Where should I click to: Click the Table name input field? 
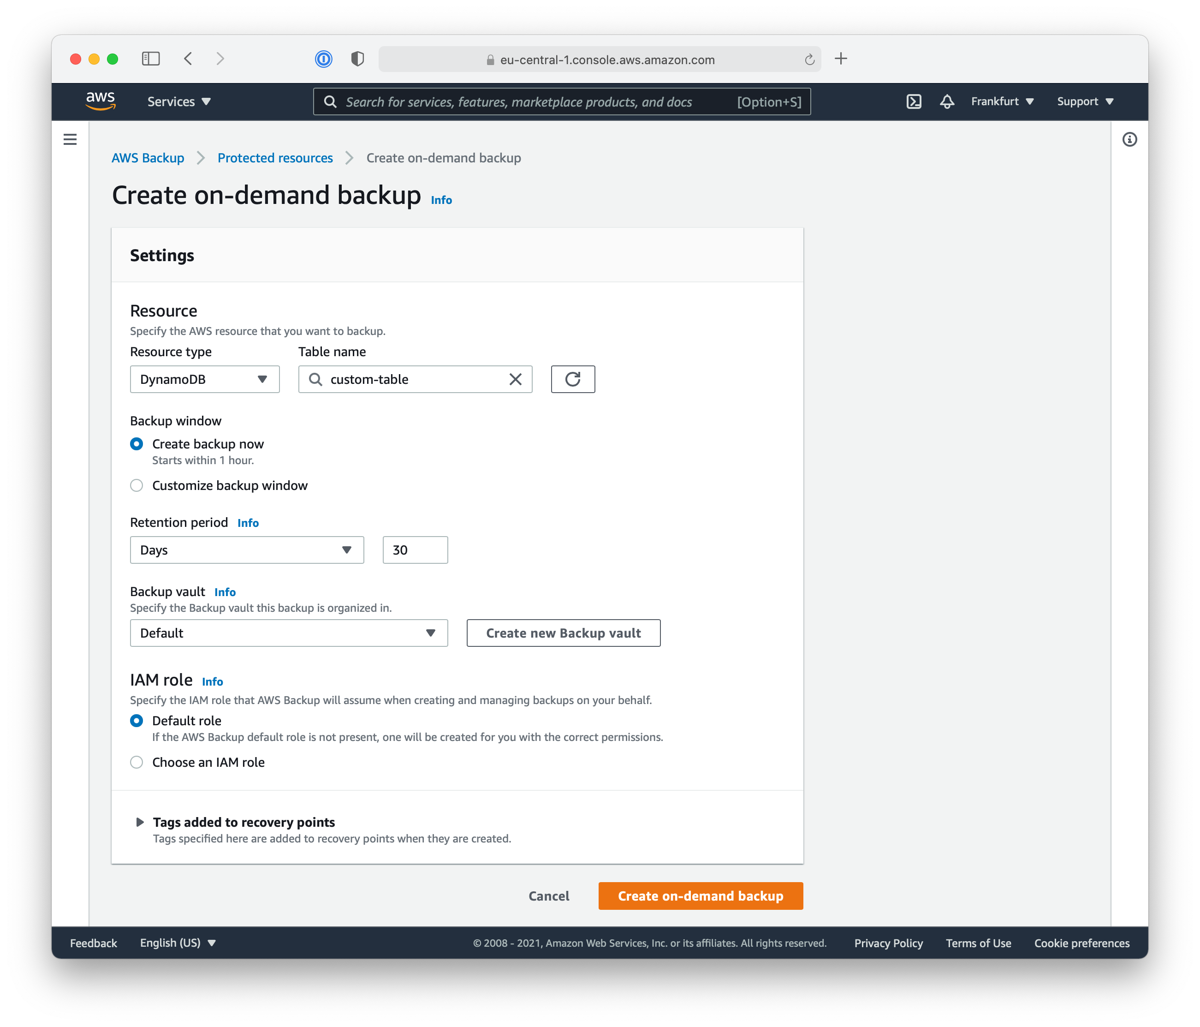click(x=415, y=379)
